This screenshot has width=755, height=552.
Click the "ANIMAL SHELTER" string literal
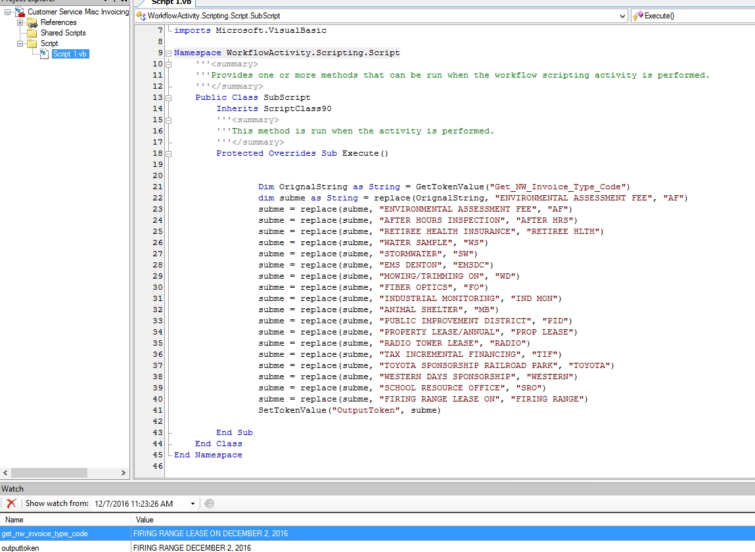[x=421, y=310]
